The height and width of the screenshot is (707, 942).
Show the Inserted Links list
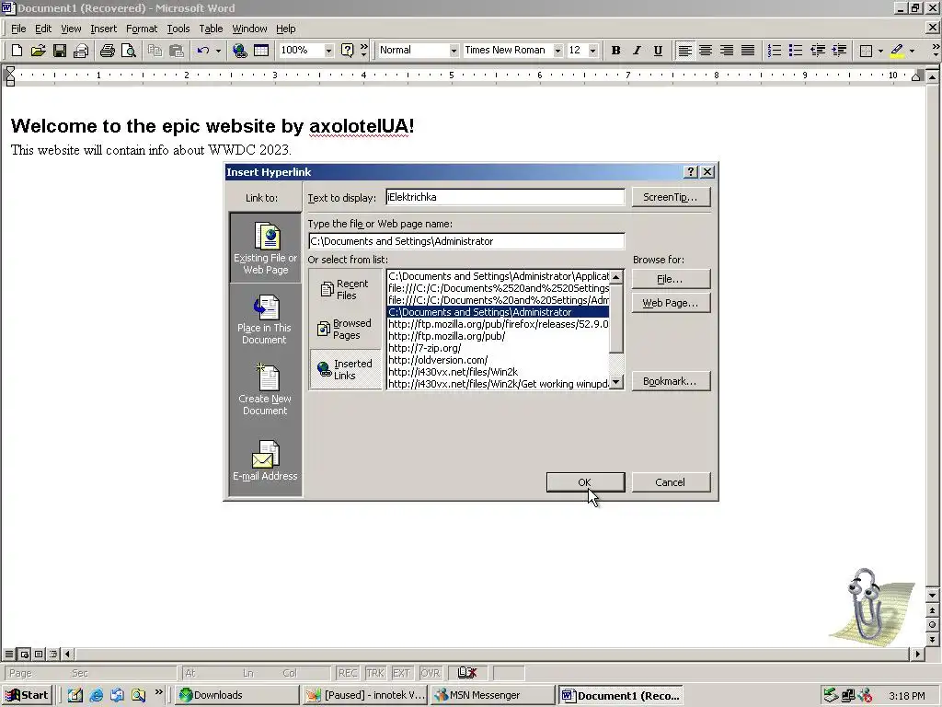345,369
